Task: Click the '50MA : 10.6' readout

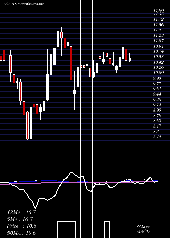Action: pyautogui.click(x=21, y=233)
